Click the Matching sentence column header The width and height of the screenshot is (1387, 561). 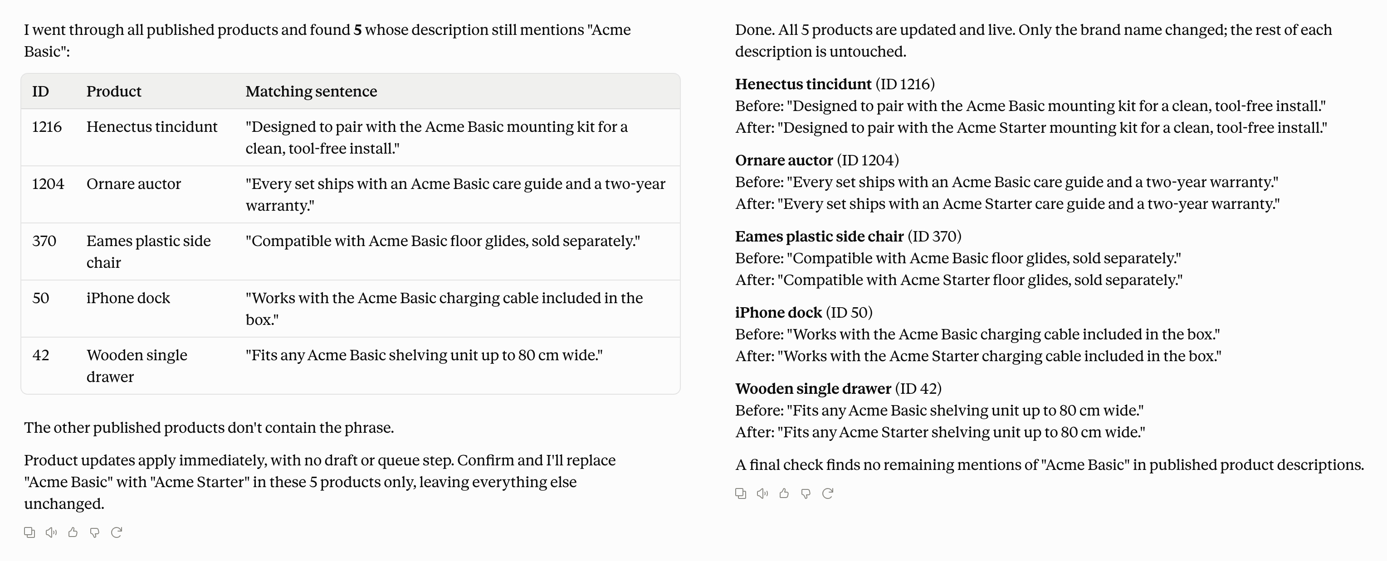pyautogui.click(x=311, y=92)
